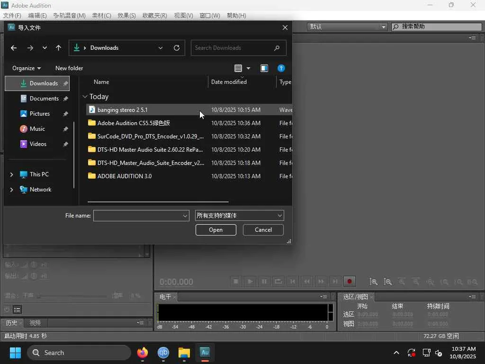Open the Organize menu
The width and height of the screenshot is (485, 364).
27,68
